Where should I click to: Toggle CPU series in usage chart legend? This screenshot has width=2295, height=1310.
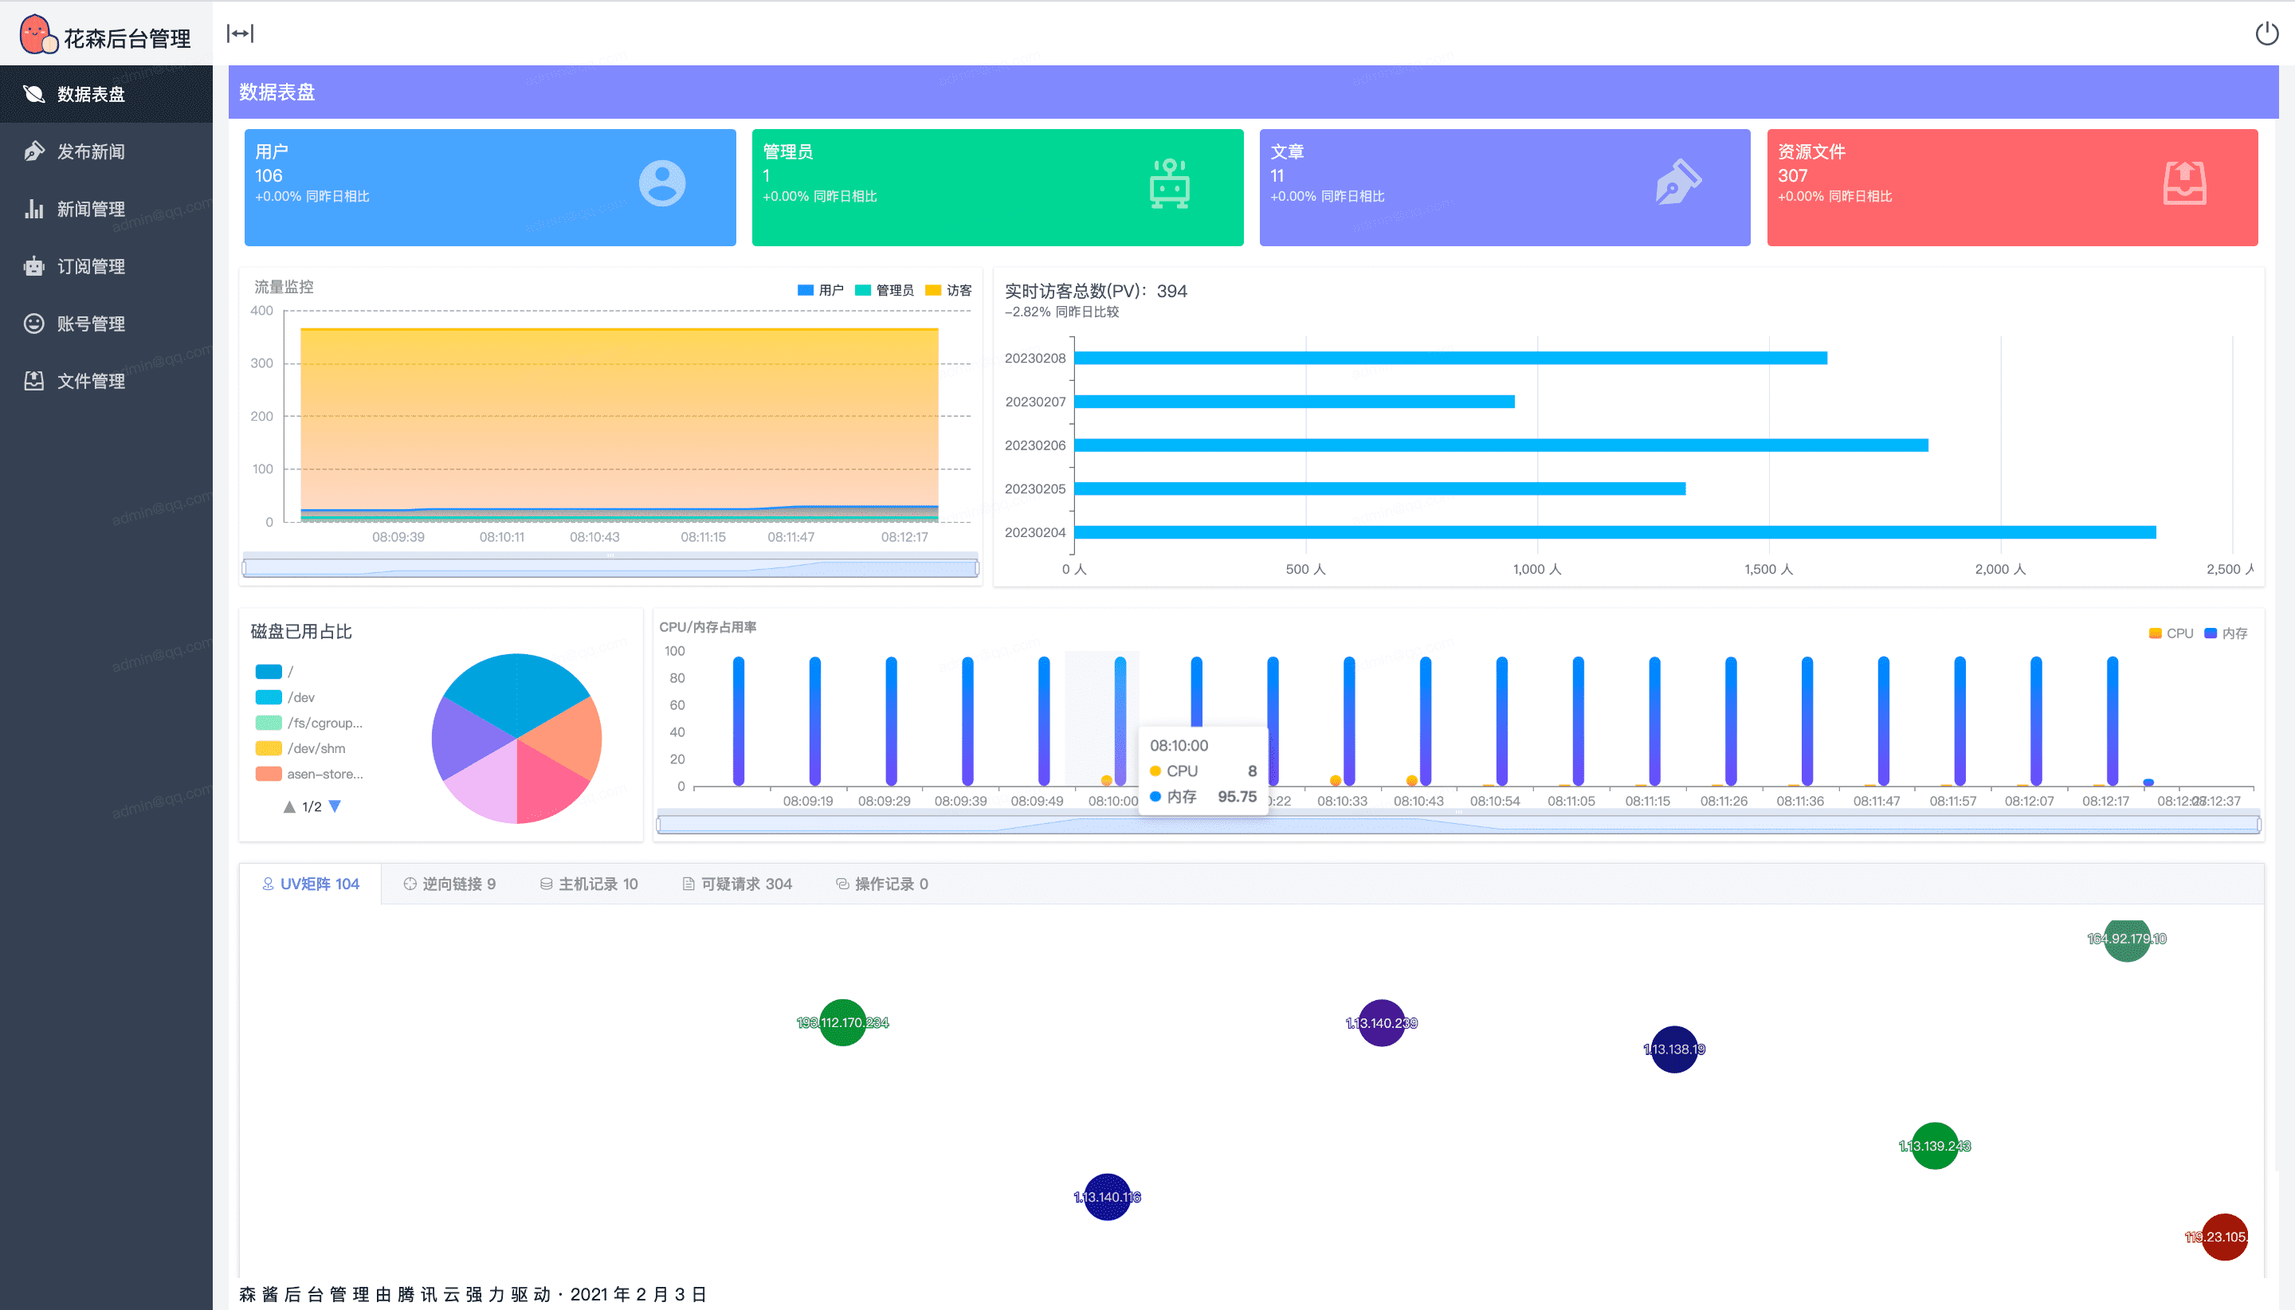2171,633
